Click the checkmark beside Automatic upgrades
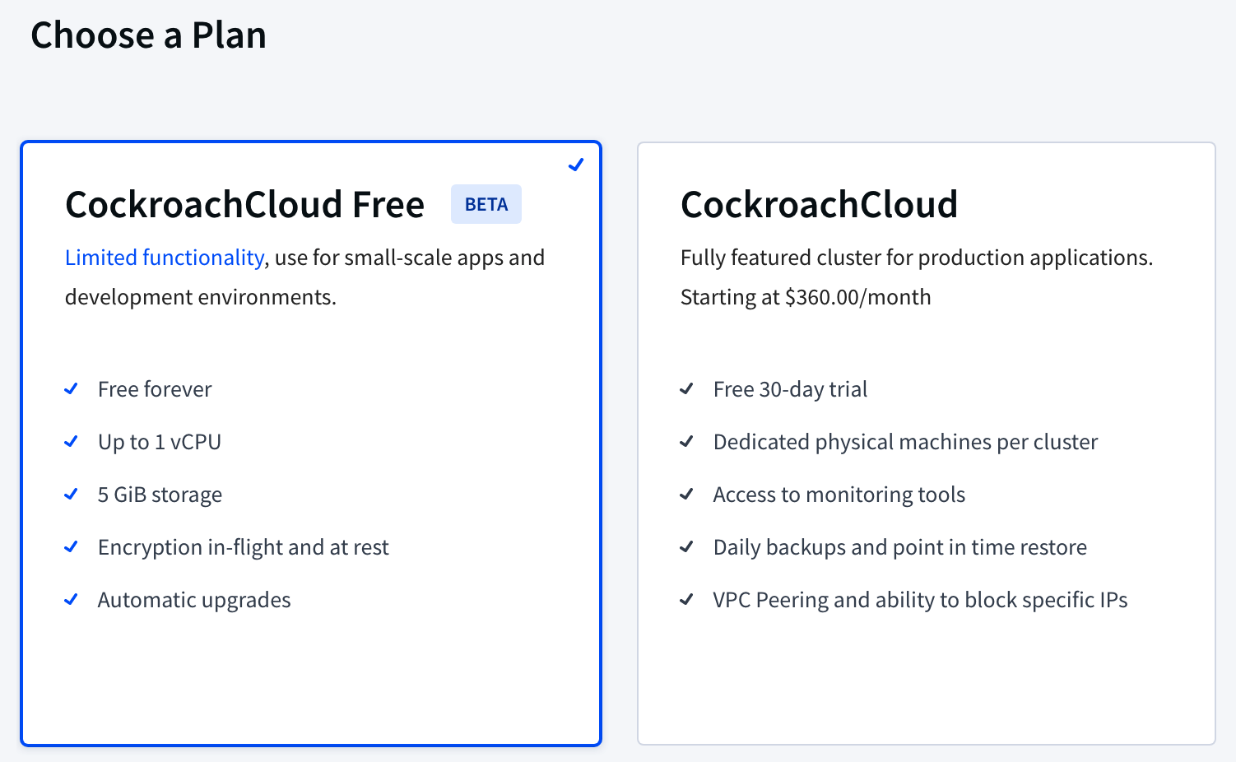Screen dimensions: 1236x762 point(72,599)
